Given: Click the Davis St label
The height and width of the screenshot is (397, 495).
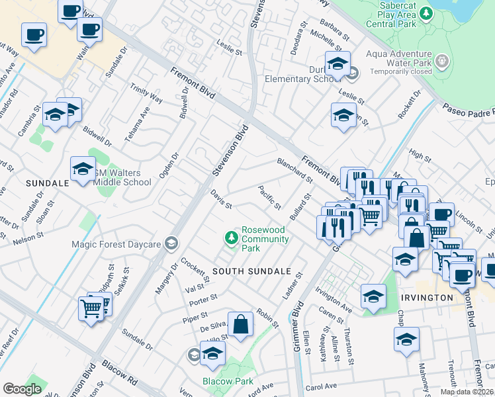Looking at the screenshot, I should click(221, 199).
